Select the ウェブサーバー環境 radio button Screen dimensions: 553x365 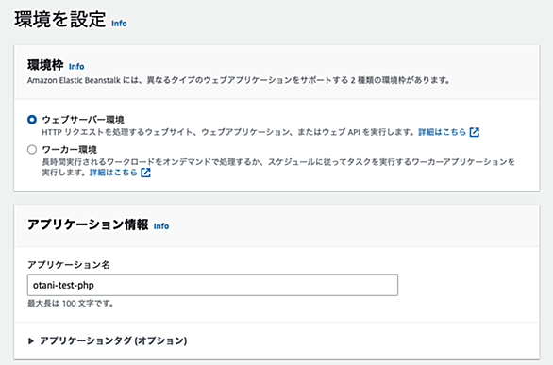[x=32, y=120]
